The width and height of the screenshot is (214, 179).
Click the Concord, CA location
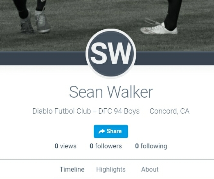point(169,111)
